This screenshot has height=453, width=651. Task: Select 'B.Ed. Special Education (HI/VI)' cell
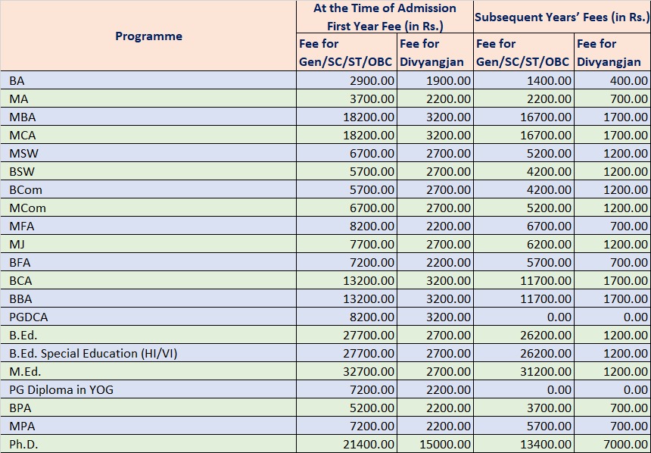point(148,353)
